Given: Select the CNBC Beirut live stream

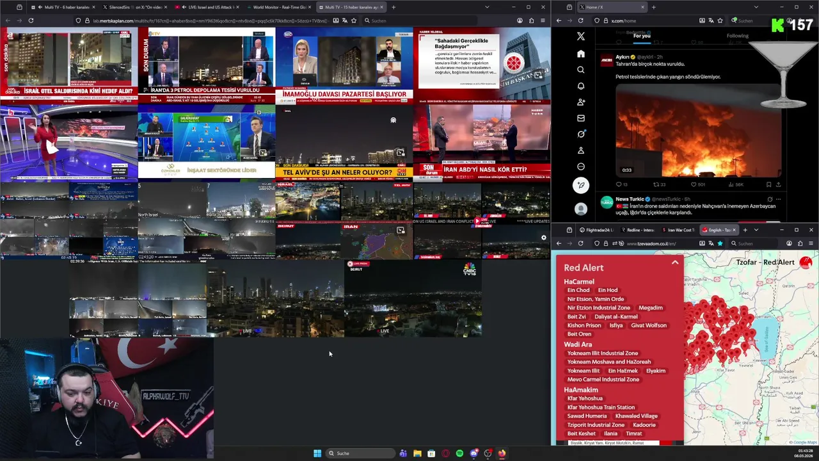Looking at the screenshot, I should 413,298.
